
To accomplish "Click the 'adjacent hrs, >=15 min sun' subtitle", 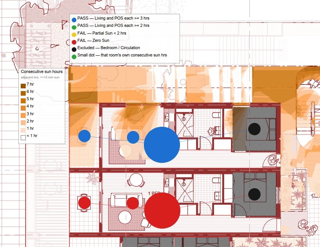I will [40, 78].
